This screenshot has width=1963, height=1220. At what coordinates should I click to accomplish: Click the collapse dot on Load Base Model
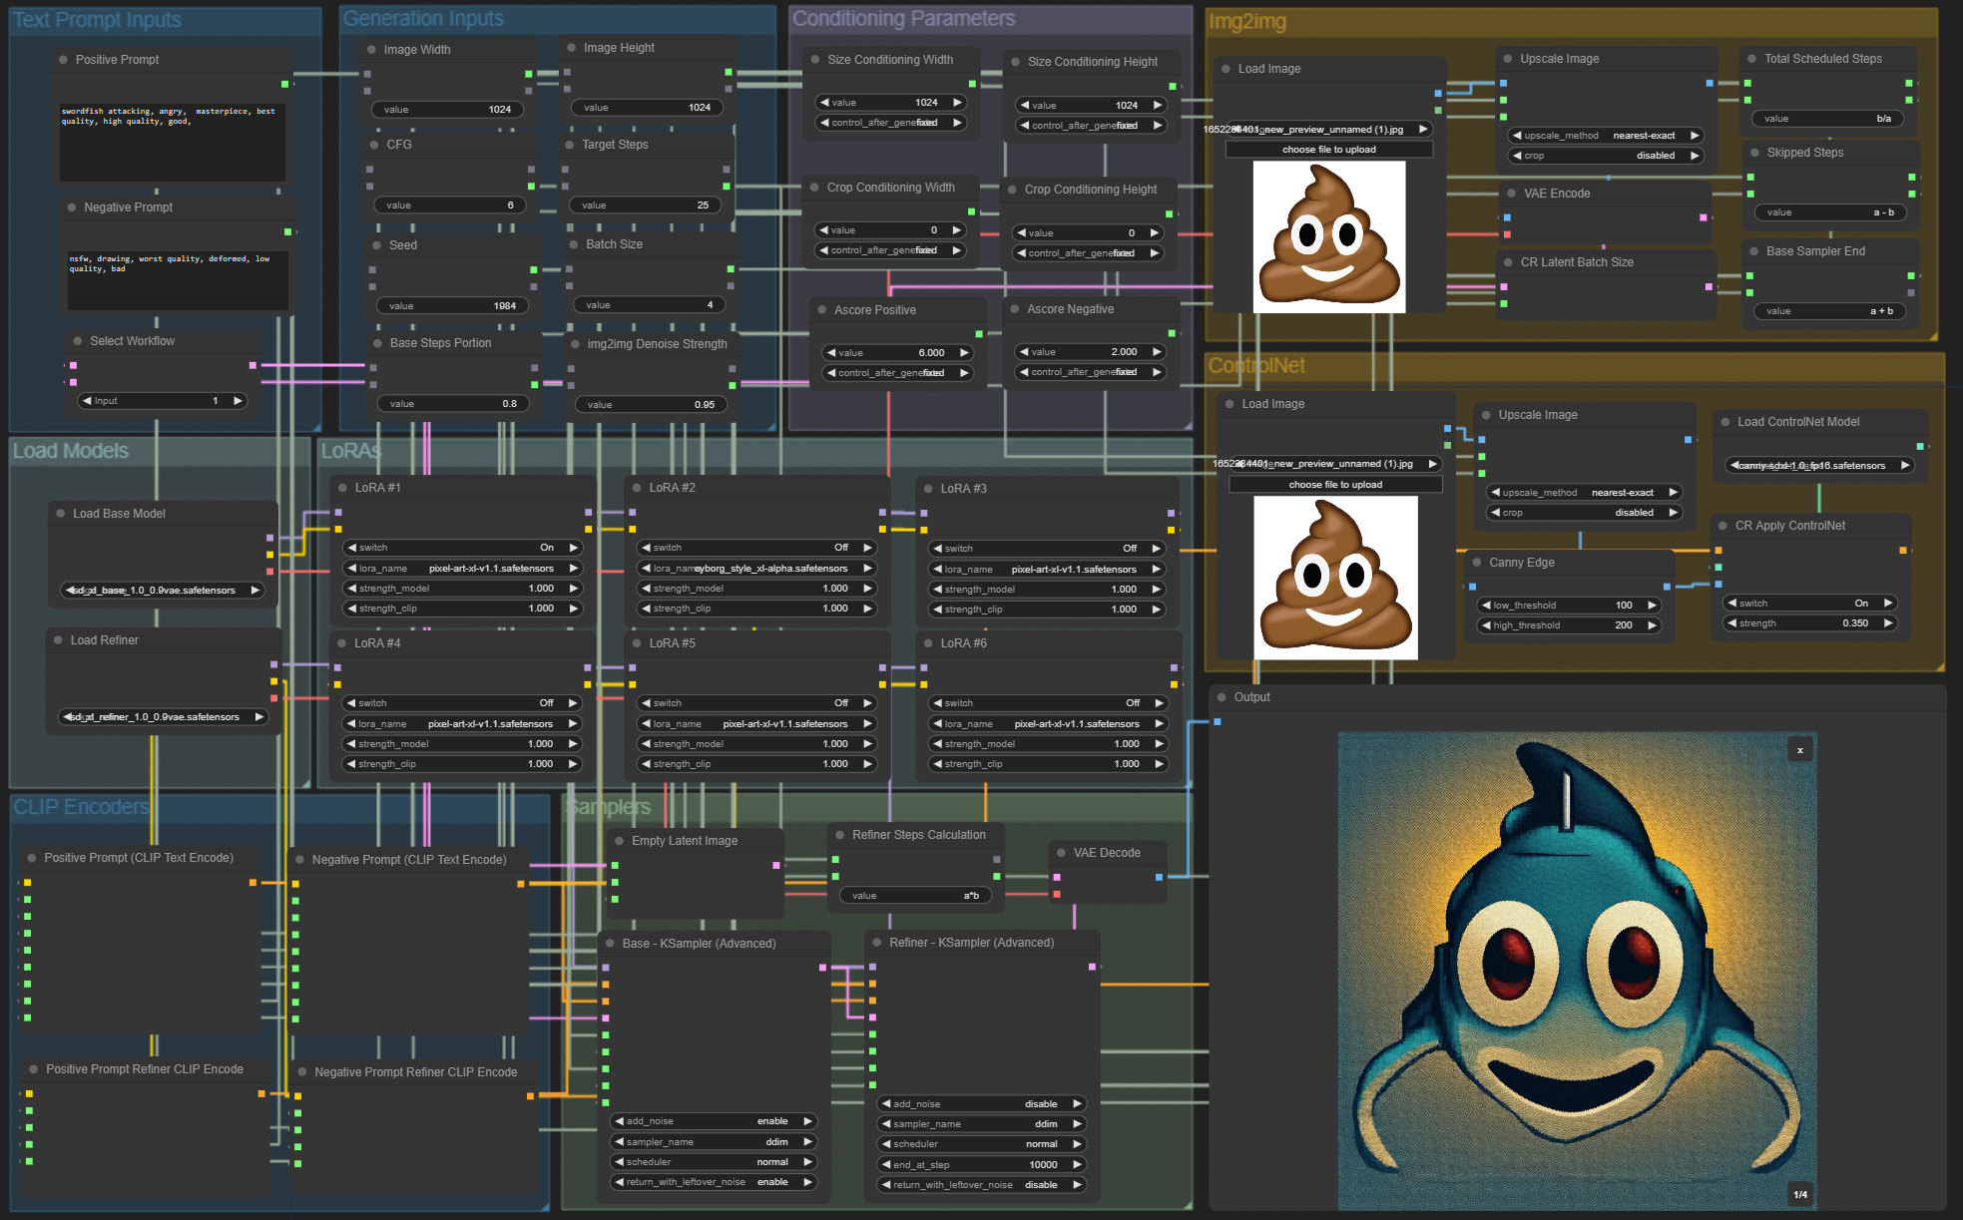[61, 514]
